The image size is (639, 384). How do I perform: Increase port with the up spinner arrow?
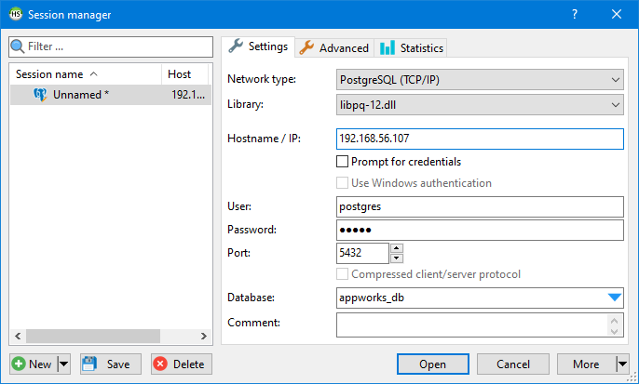coord(397,248)
